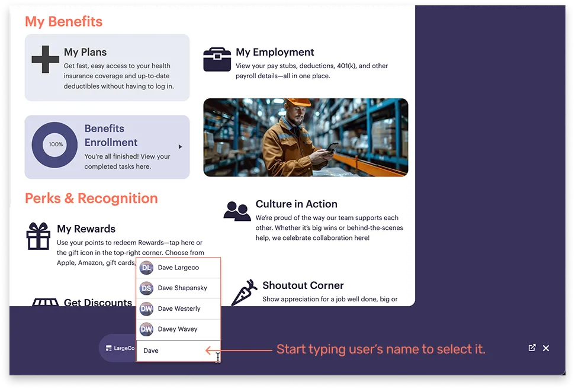Click the DL avatar for Dave Largeco
The image size is (575, 389).
pyautogui.click(x=146, y=268)
